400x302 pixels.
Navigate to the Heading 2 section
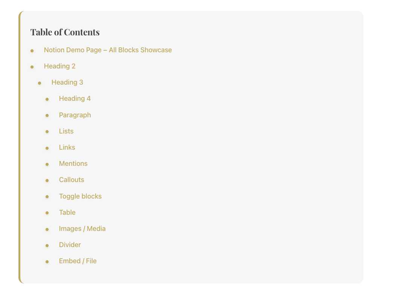(x=60, y=66)
